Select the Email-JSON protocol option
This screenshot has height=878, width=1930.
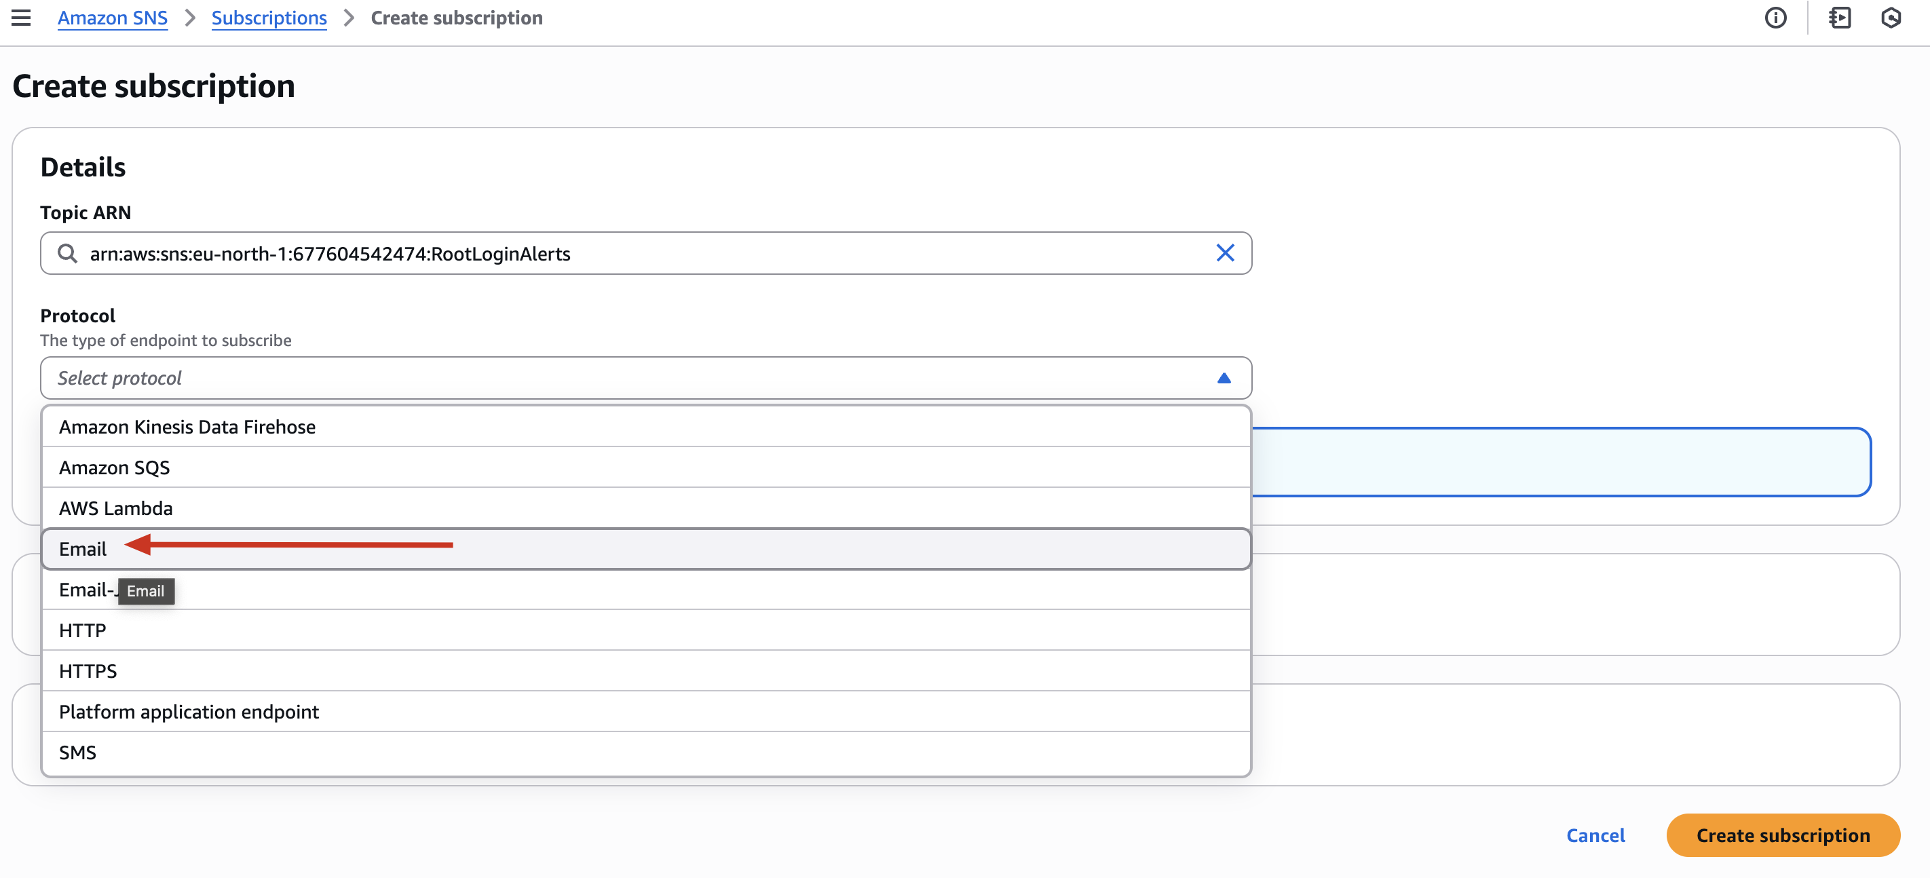click(x=646, y=590)
